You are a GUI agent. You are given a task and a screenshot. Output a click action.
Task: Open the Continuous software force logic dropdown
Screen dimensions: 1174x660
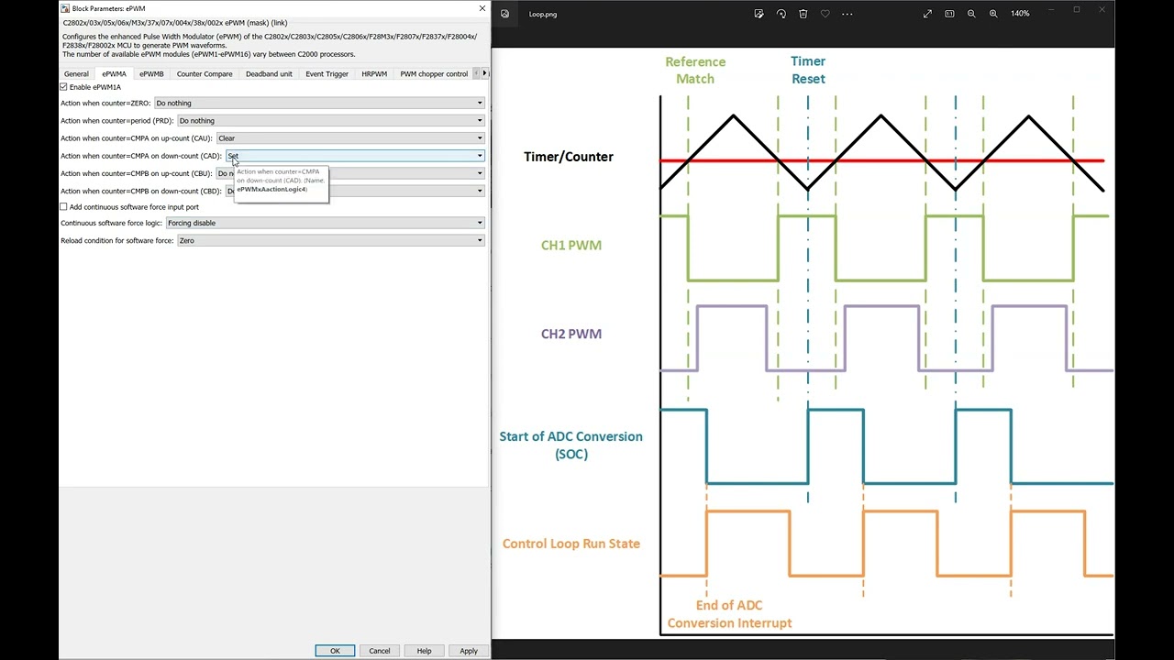[325, 223]
